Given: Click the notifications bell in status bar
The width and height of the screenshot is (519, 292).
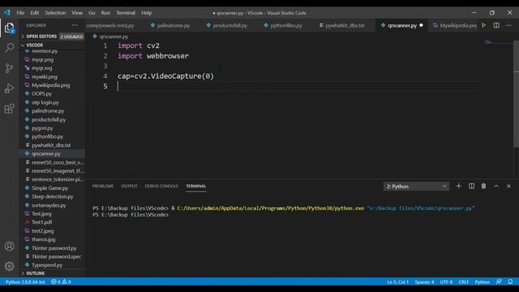Looking at the screenshot, I should (x=510, y=281).
